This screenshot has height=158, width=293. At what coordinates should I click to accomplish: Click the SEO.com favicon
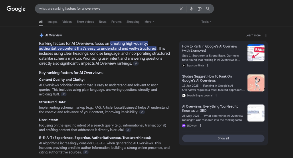point(184,125)
